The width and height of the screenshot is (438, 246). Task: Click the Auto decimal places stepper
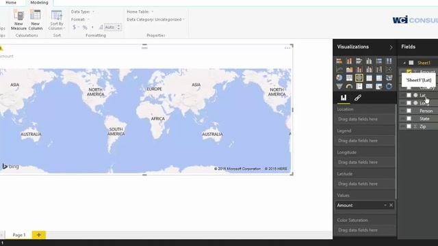[x=118, y=27]
